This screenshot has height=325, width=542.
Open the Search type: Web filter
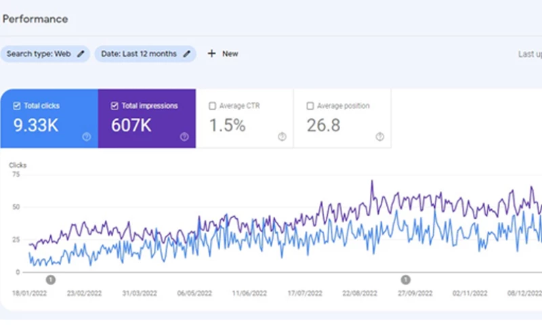(x=39, y=54)
